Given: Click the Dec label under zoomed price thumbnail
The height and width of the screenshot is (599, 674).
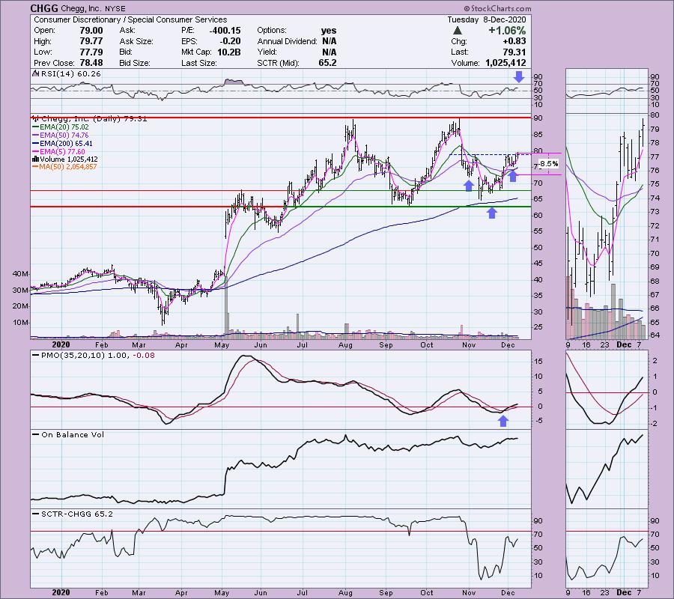Looking at the screenshot, I should click(624, 345).
